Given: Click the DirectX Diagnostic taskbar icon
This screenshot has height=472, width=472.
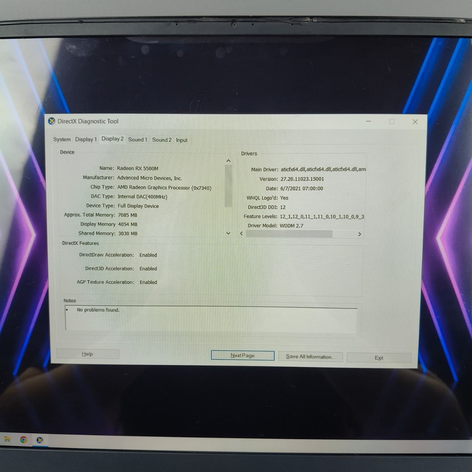Looking at the screenshot, I should coord(40,440).
